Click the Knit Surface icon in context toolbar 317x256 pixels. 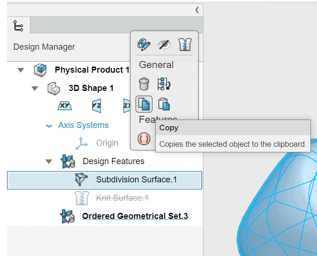(185, 45)
